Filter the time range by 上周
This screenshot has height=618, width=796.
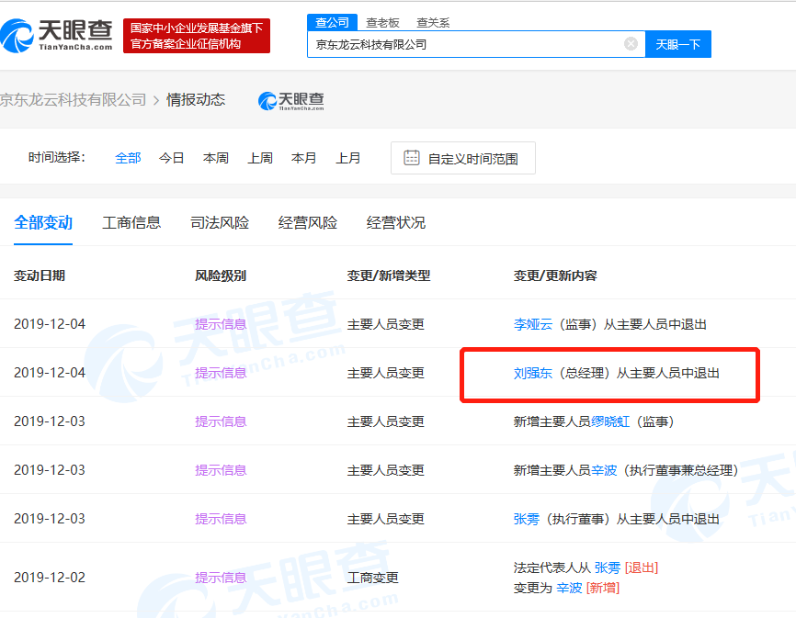(x=260, y=158)
